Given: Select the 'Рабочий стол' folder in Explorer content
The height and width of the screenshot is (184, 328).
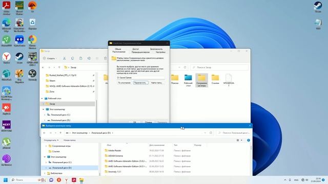Looking at the screenshot, I should 188,80.
